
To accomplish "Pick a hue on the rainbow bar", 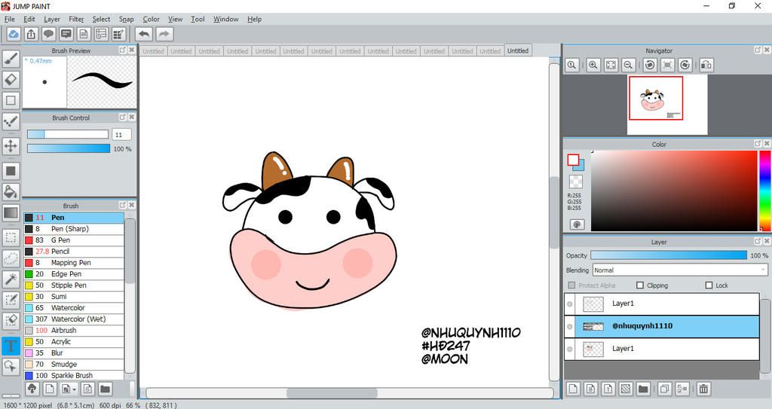I will point(765,191).
